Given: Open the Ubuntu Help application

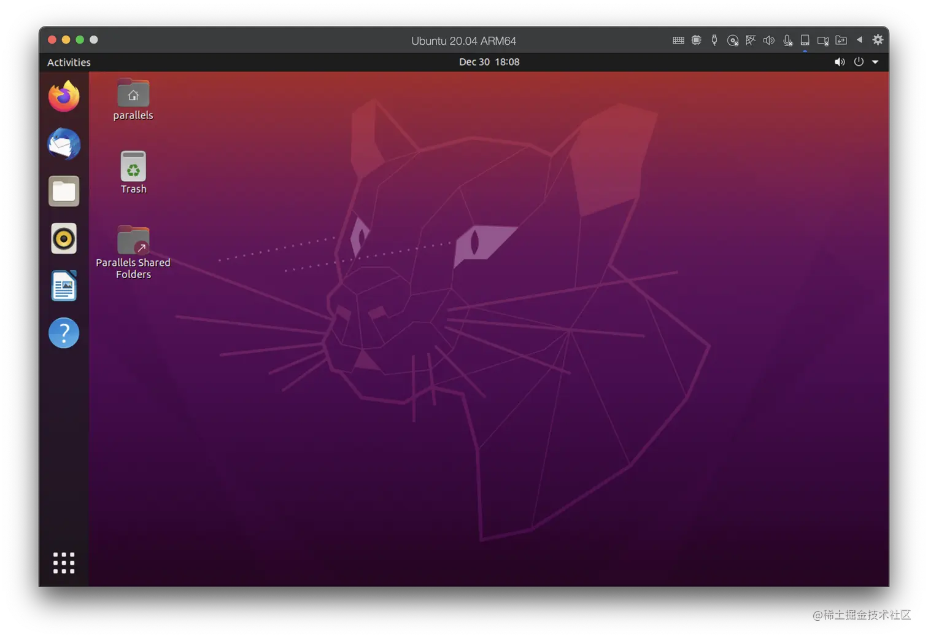Looking at the screenshot, I should (x=63, y=333).
